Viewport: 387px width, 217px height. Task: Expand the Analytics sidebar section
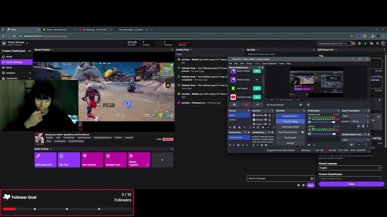pos(30,73)
